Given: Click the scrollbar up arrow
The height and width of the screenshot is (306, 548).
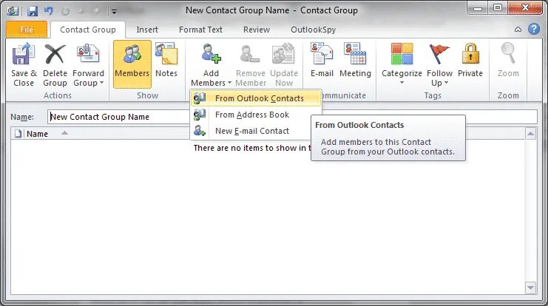Looking at the screenshot, I should 530,134.
